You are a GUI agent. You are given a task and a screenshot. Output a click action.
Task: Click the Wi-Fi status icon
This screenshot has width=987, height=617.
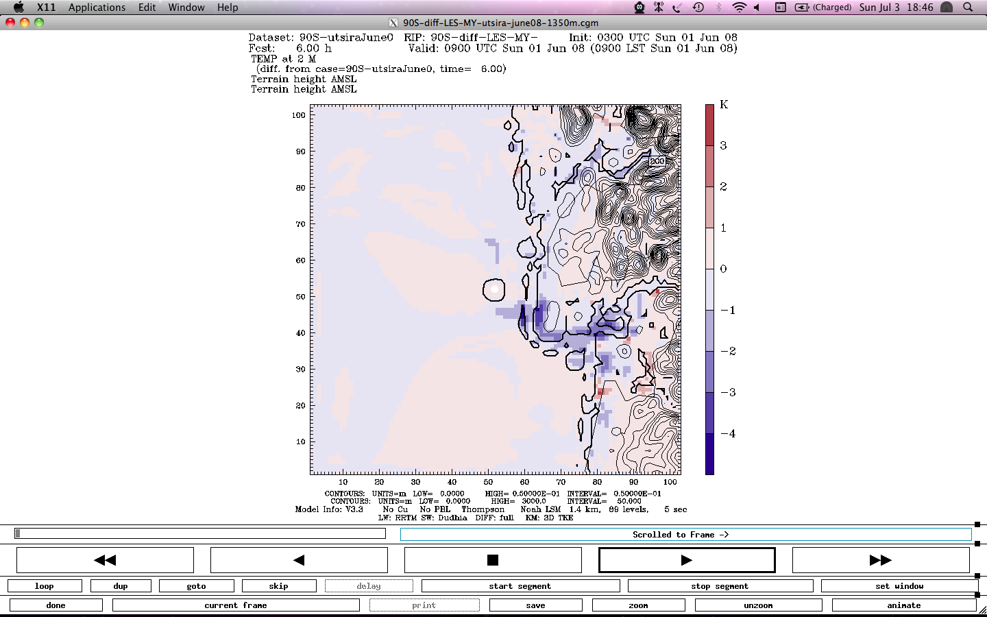coord(738,7)
